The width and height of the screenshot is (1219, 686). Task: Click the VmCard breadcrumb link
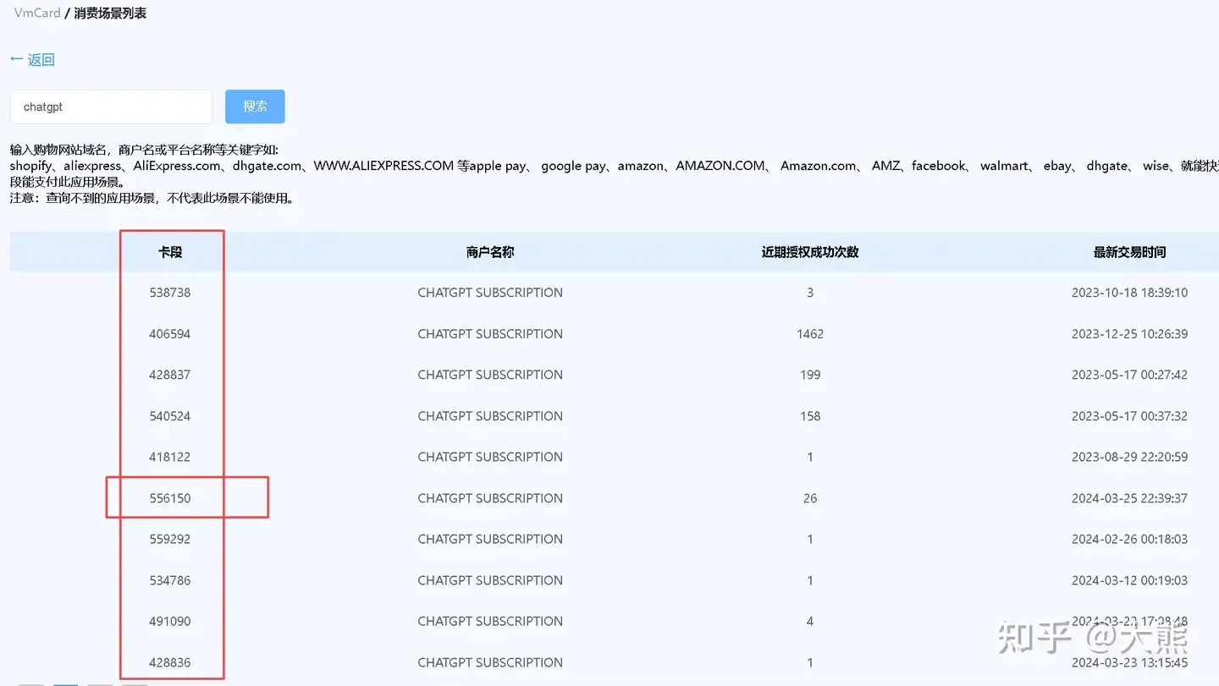37,14
